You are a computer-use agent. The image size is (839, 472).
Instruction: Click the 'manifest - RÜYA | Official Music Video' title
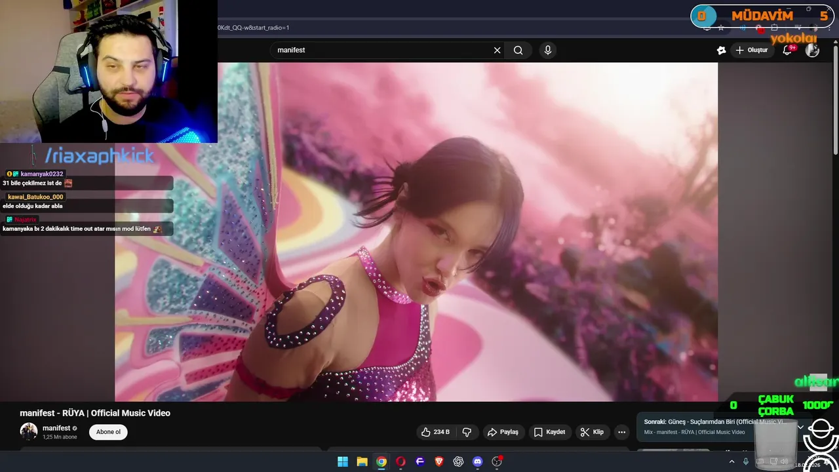95,413
